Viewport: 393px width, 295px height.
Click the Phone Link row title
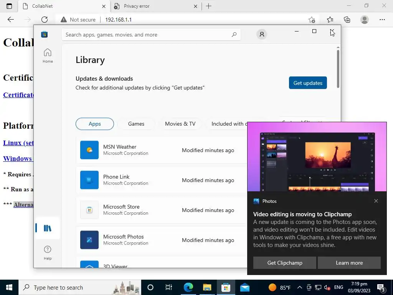pyautogui.click(x=116, y=177)
